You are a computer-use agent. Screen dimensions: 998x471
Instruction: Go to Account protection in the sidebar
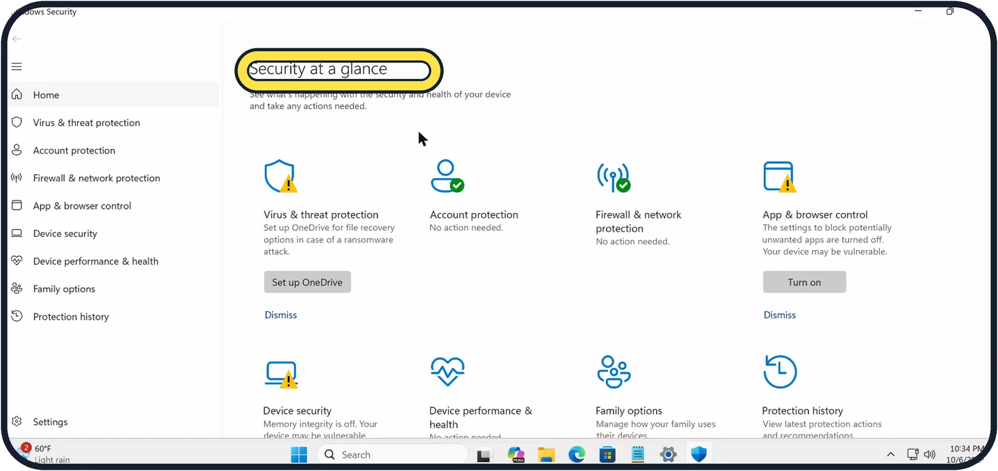pyautogui.click(x=113, y=151)
